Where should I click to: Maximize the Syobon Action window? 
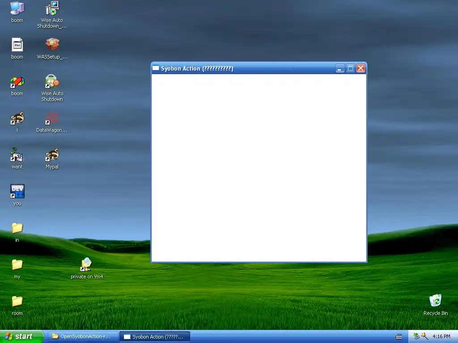point(350,68)
